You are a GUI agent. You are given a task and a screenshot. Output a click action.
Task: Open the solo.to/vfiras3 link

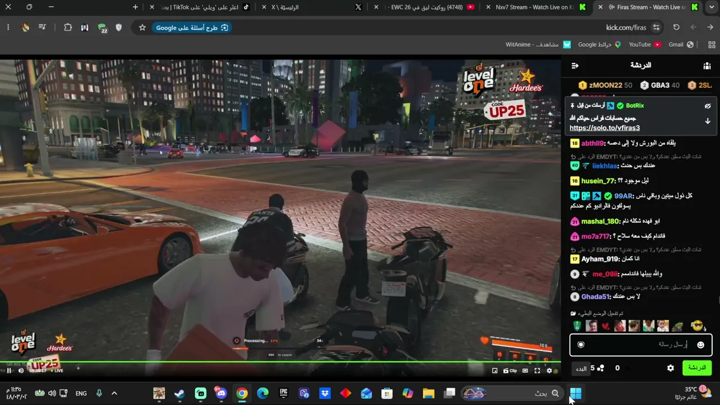[605, 128]
